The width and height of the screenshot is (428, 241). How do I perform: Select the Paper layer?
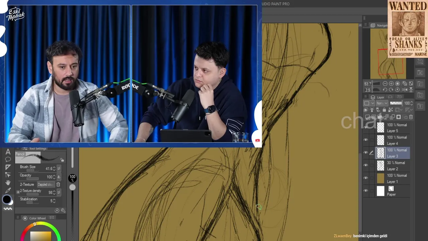pos(393,191)
